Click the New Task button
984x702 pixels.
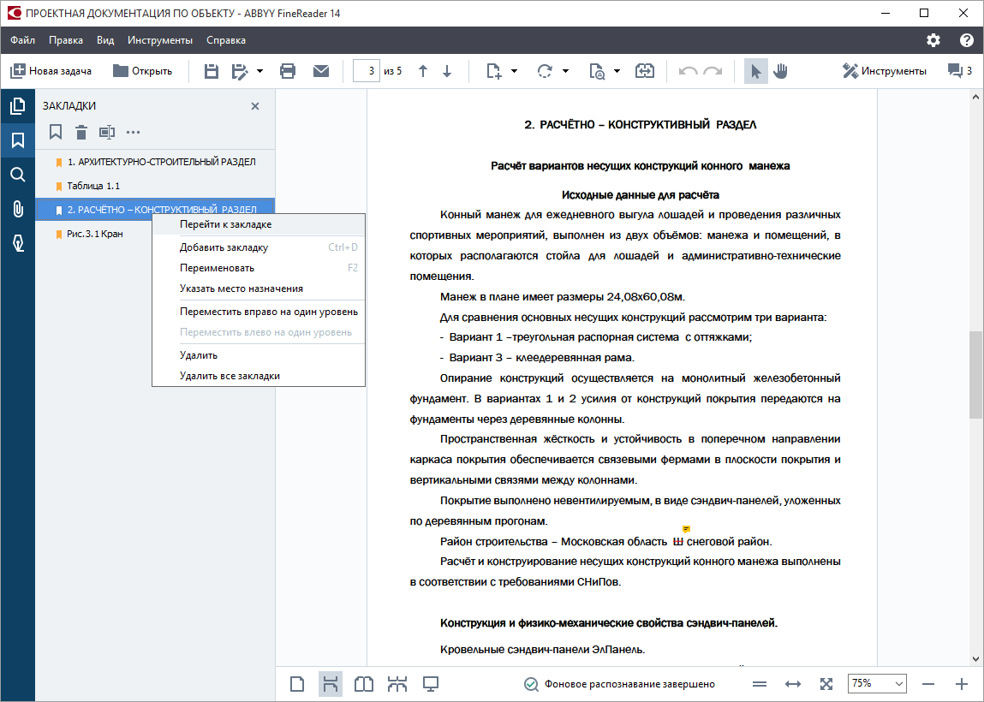coord(51,71)
